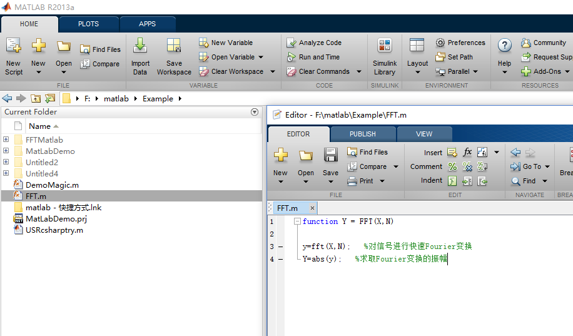The width and height of the screenshot is (573, 336).
Task: Click New Variable
Action: [226, 43]
